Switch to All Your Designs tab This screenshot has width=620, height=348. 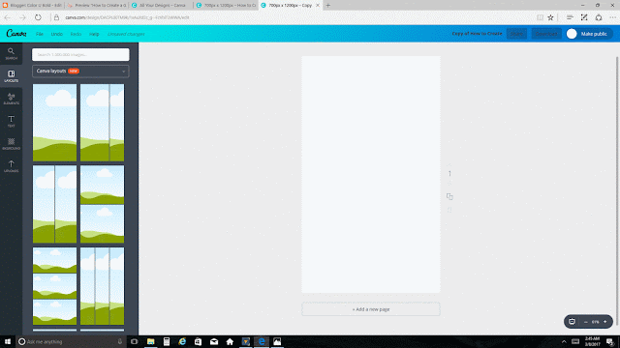[161, 5]
